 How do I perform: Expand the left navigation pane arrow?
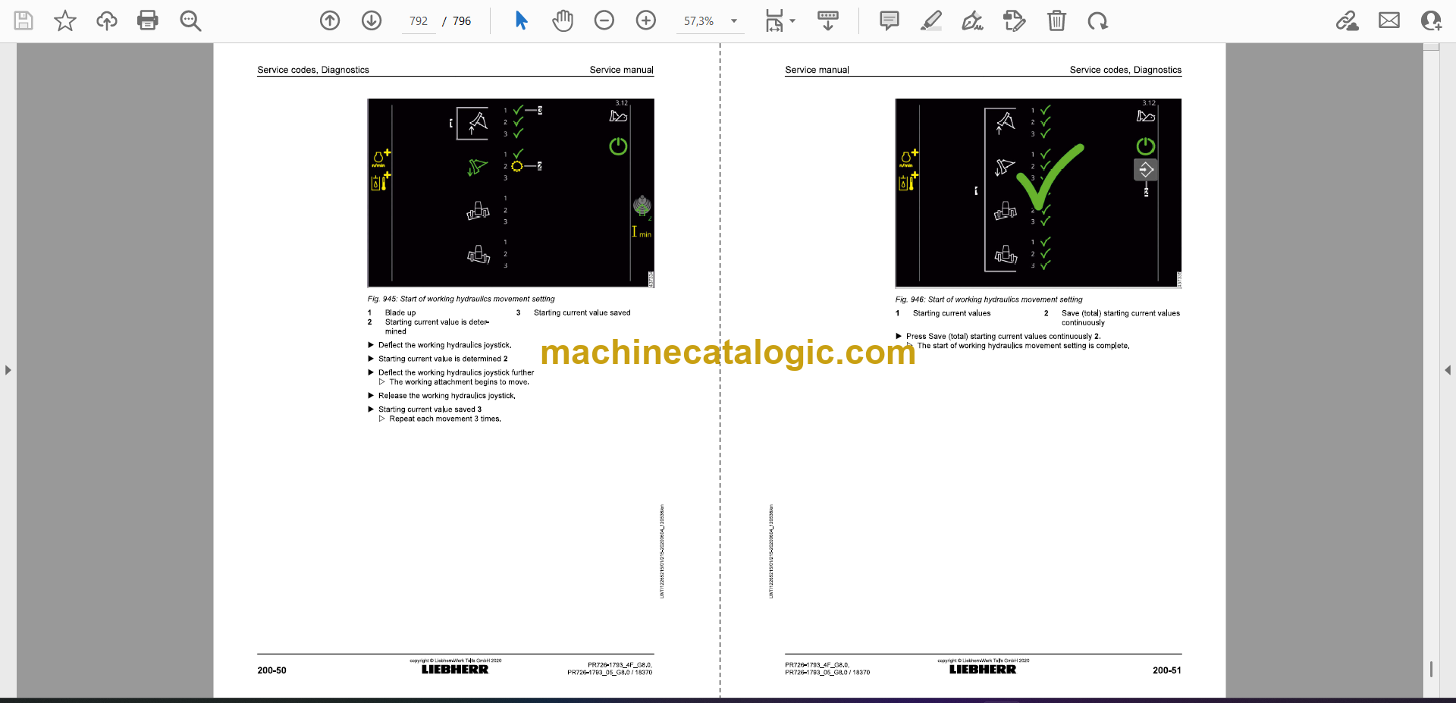pyautogui.click(x=8, y=370)
